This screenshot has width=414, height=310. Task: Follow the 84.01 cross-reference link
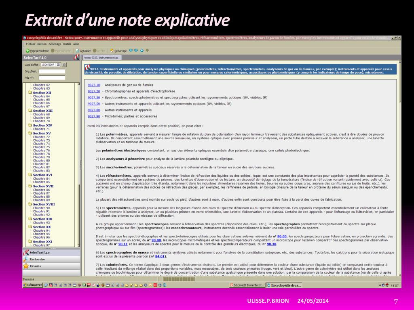click(x=160, y=256)
